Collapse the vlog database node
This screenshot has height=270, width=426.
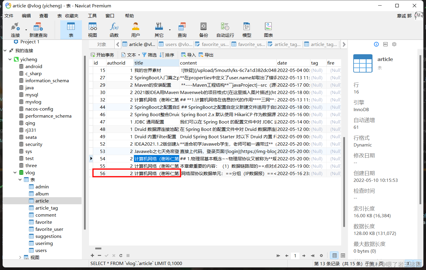[x=15, y=172]
